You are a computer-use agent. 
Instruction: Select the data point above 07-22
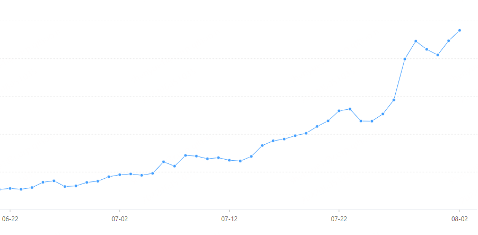pos(339,111)
